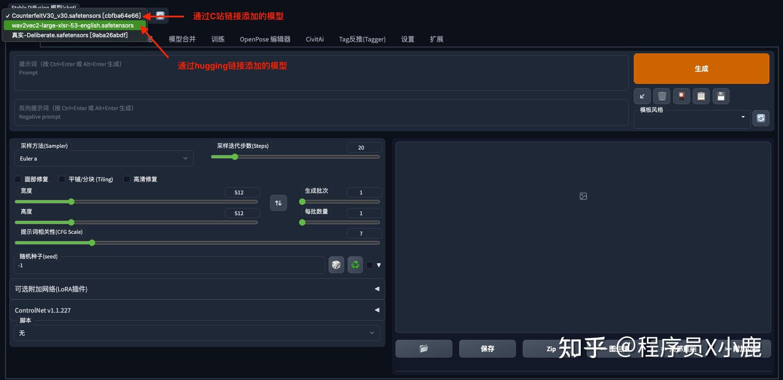This screenshot has height=380, width=783.
Task: Swap width and height values
Action: point(279,203)
